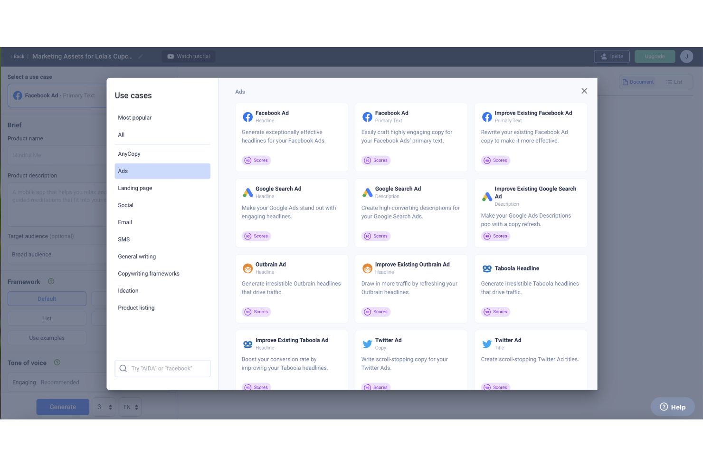Click Product description text area

[57, 205]
